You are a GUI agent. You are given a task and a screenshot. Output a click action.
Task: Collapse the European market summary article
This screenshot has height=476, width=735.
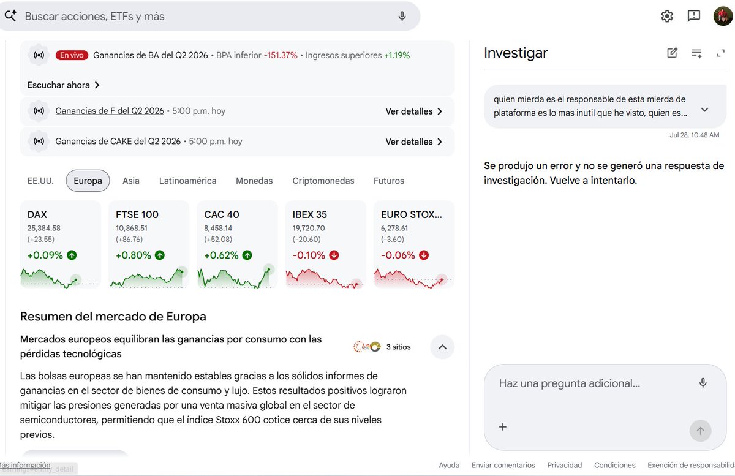coord(442,347)
